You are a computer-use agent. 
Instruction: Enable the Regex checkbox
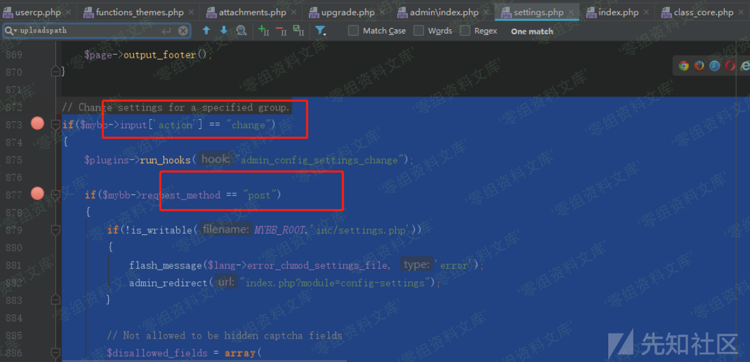465,30
